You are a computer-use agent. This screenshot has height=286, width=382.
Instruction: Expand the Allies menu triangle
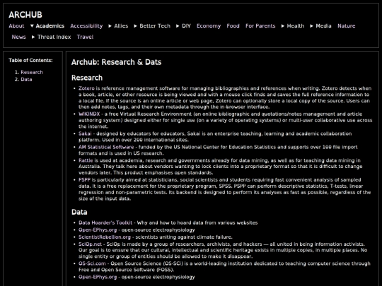tap(110, 26)
